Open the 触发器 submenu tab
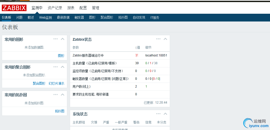This screenshot has width=270, height=130. (79, 17)
